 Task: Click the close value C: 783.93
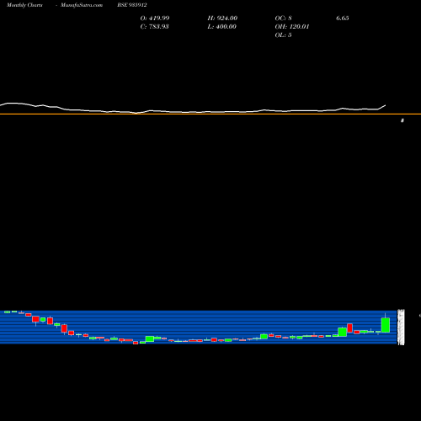154,27
